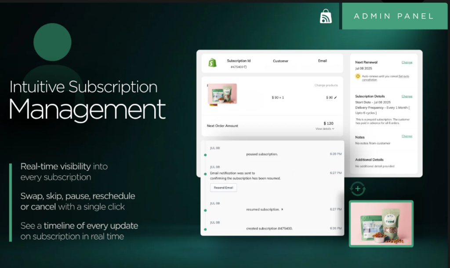Viewport: 450px width, 268px height.
Task: Click the circular plus refresh icon
Action: click(358, 189)
